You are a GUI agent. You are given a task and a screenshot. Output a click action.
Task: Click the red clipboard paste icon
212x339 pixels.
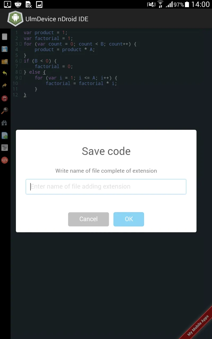click(5, 99)
